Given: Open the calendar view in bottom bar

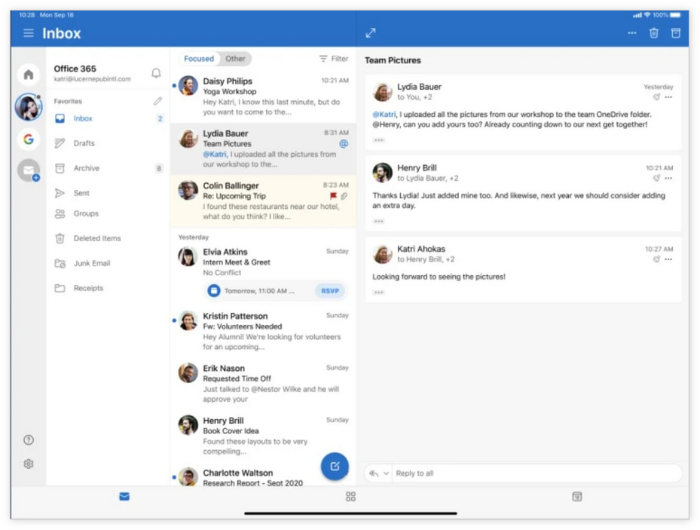Looking at the screenshot, I should coord(576,496).
